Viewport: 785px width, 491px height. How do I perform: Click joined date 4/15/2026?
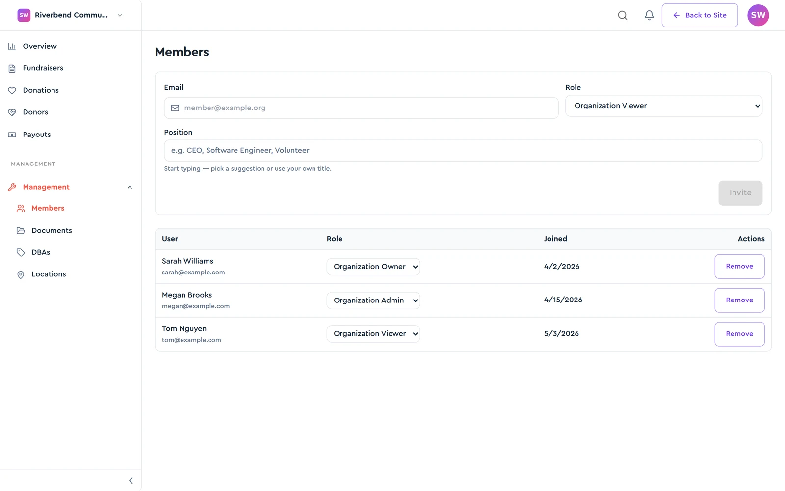coord(563,300)
